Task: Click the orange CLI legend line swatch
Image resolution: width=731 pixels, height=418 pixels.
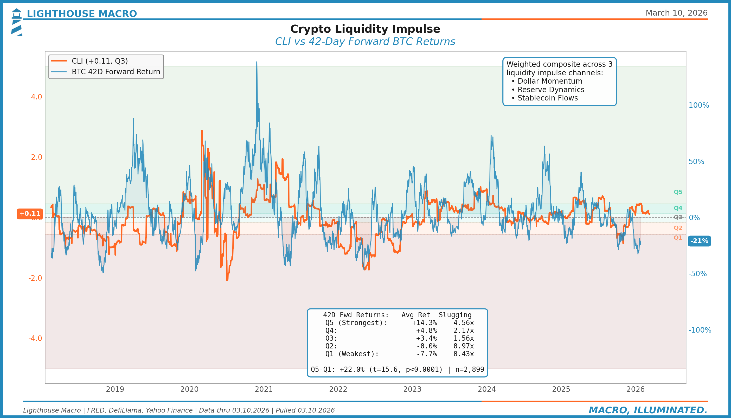Action: (x=59, y=61)
